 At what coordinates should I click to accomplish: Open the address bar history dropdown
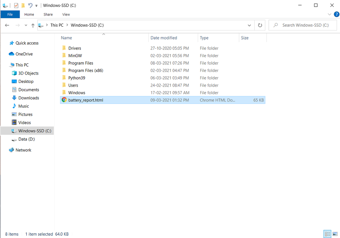point(249,25)
